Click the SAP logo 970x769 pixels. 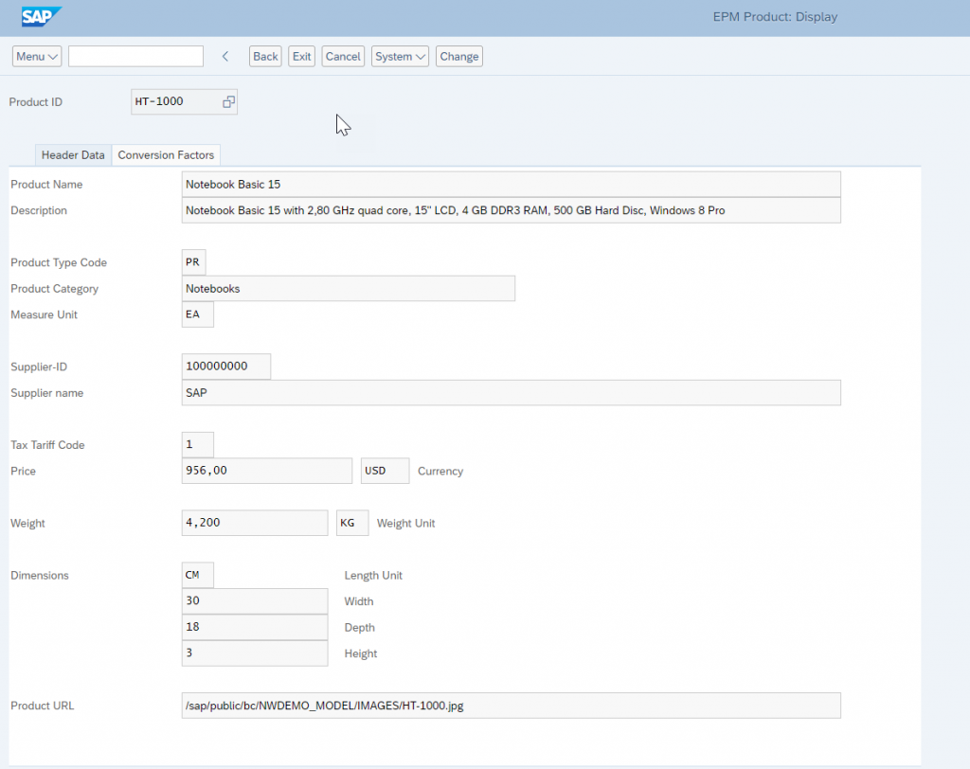tap(41, 17)
